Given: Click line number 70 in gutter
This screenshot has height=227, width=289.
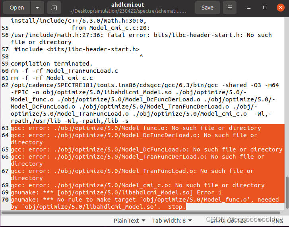Looking at the screenshot, I should (x=5, y=200).
